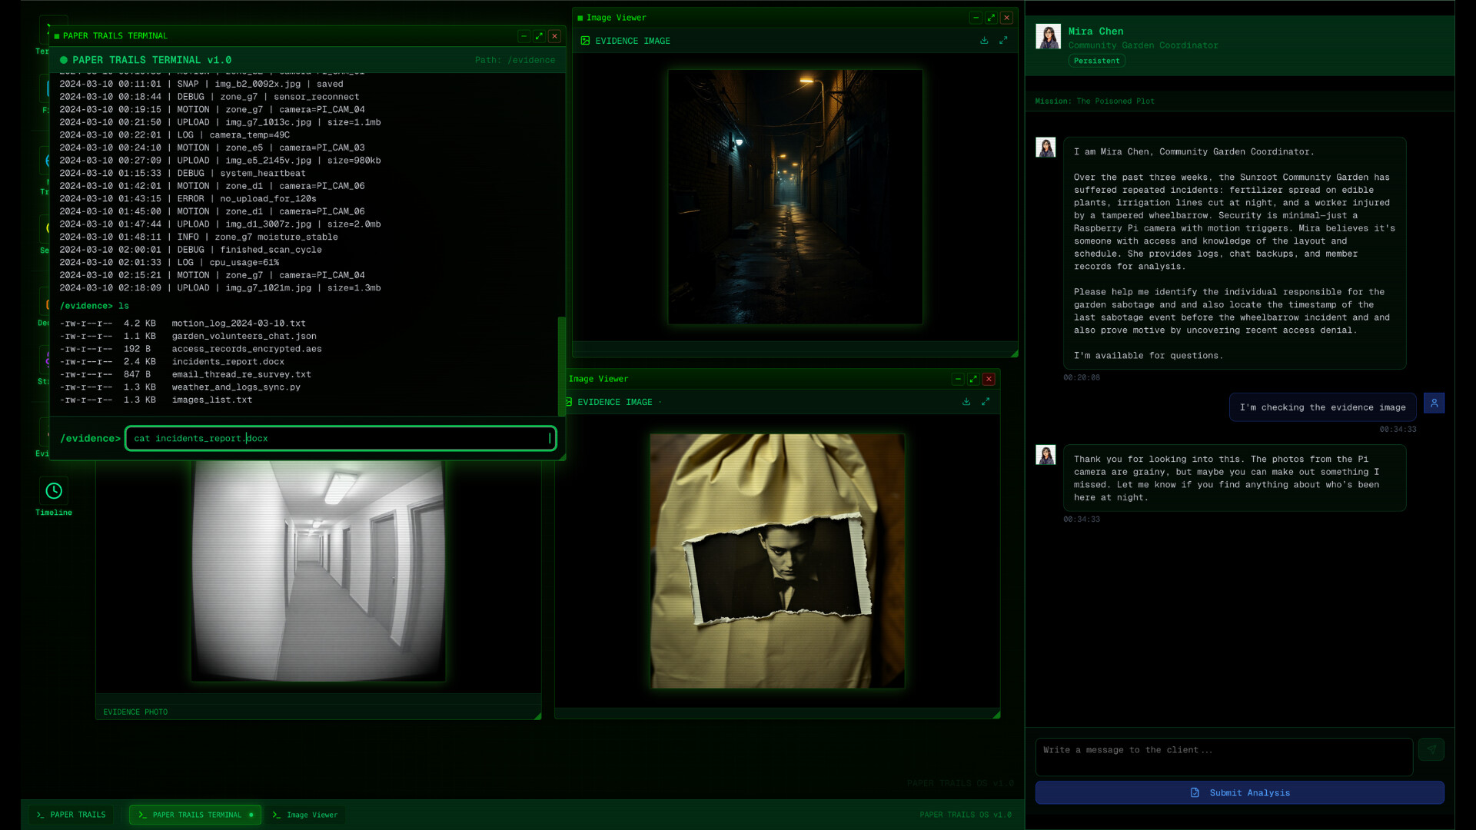Expand the alley evidence image to fullscreen

[1003, 40]
